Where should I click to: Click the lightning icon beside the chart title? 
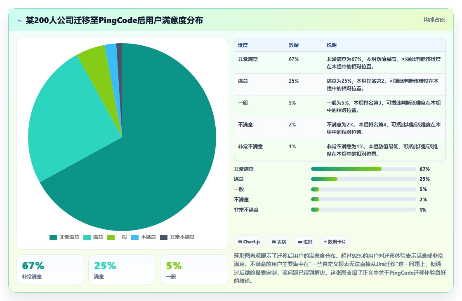pos(20,21)
